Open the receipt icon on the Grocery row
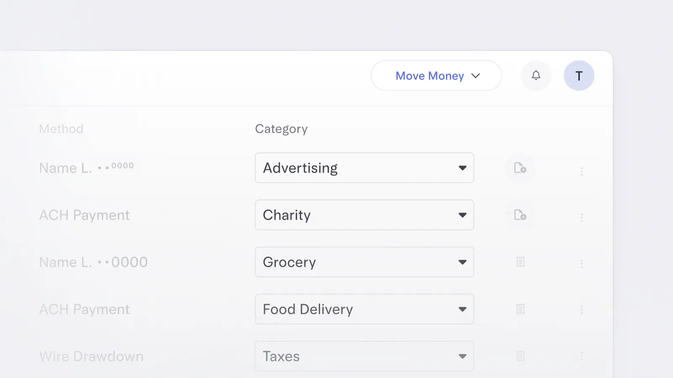 tap(520, 262)
